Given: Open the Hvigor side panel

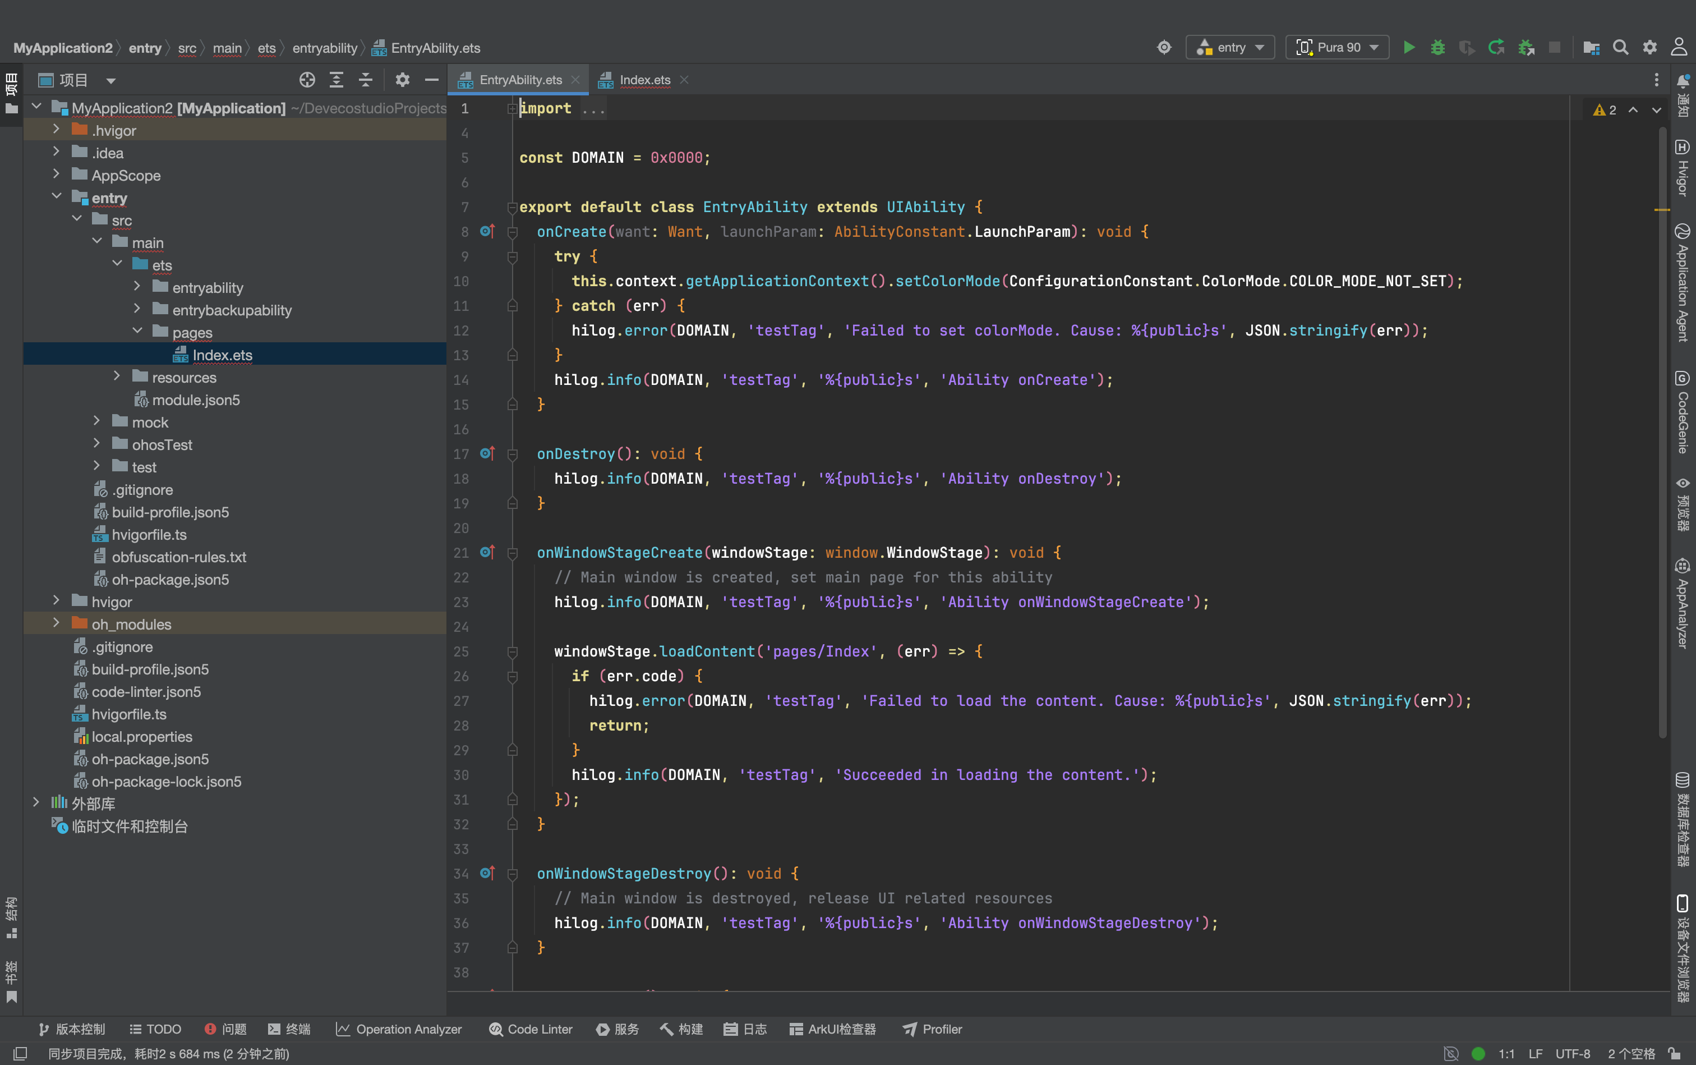Looking at the screenshot, I should coord(1683,168).
